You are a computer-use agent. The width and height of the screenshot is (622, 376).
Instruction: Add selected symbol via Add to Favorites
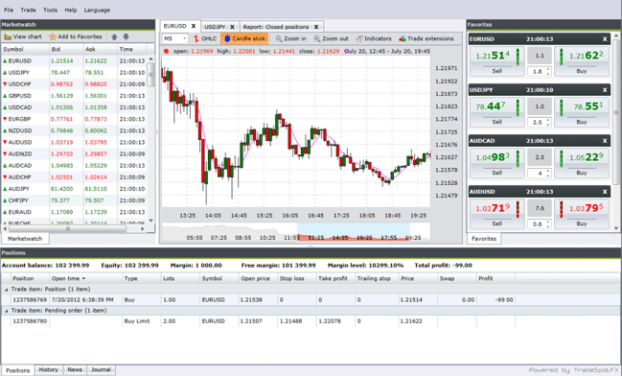pyautogui.click(x=76, y=36)
